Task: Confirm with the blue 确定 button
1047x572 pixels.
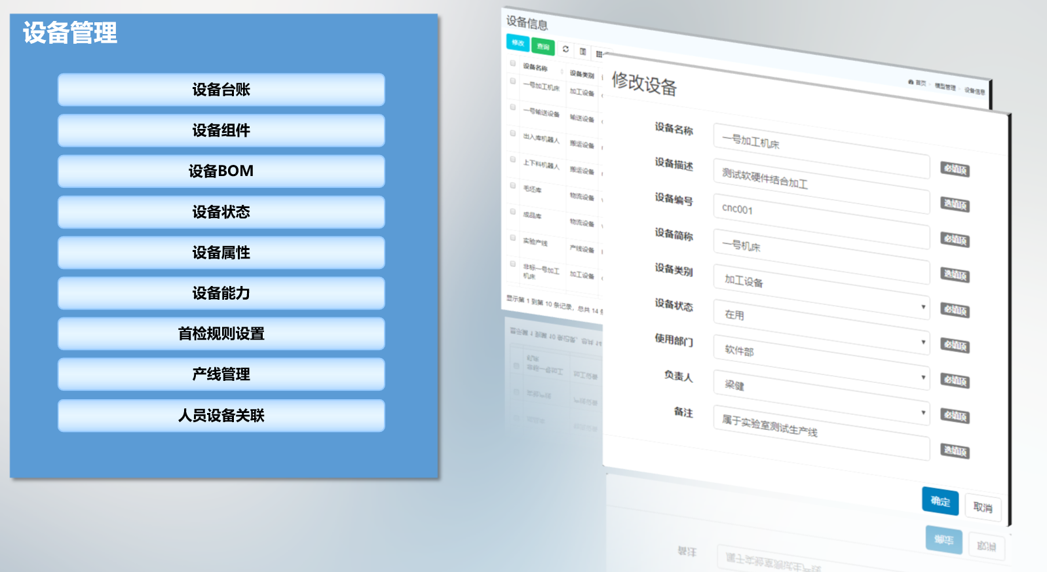Action: point(940,501)
